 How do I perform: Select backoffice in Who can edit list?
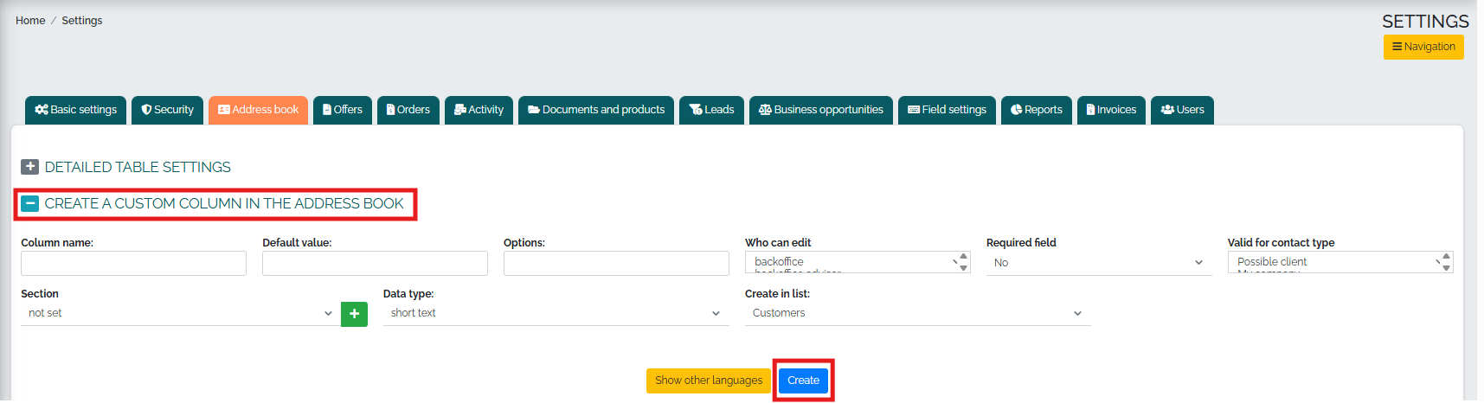tap(779, 261)
